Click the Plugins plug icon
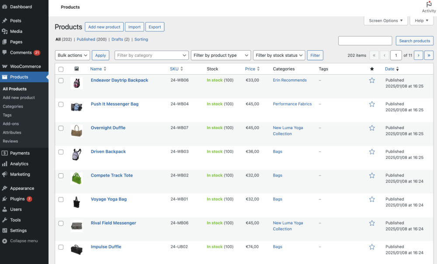This screenshot has height=264, width=437. [4, 199]
